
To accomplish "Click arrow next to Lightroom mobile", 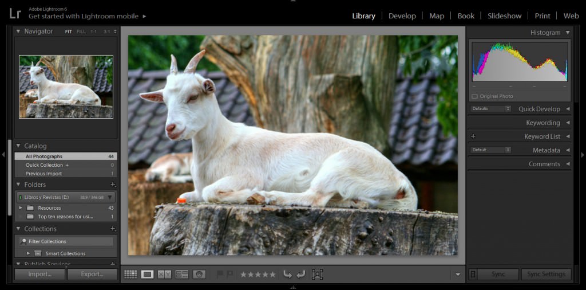I will pyautogui.click(x=144, y=17).
